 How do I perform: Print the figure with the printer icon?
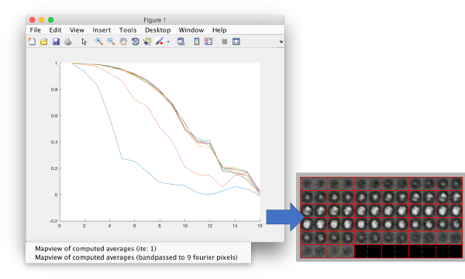point(68,42)
